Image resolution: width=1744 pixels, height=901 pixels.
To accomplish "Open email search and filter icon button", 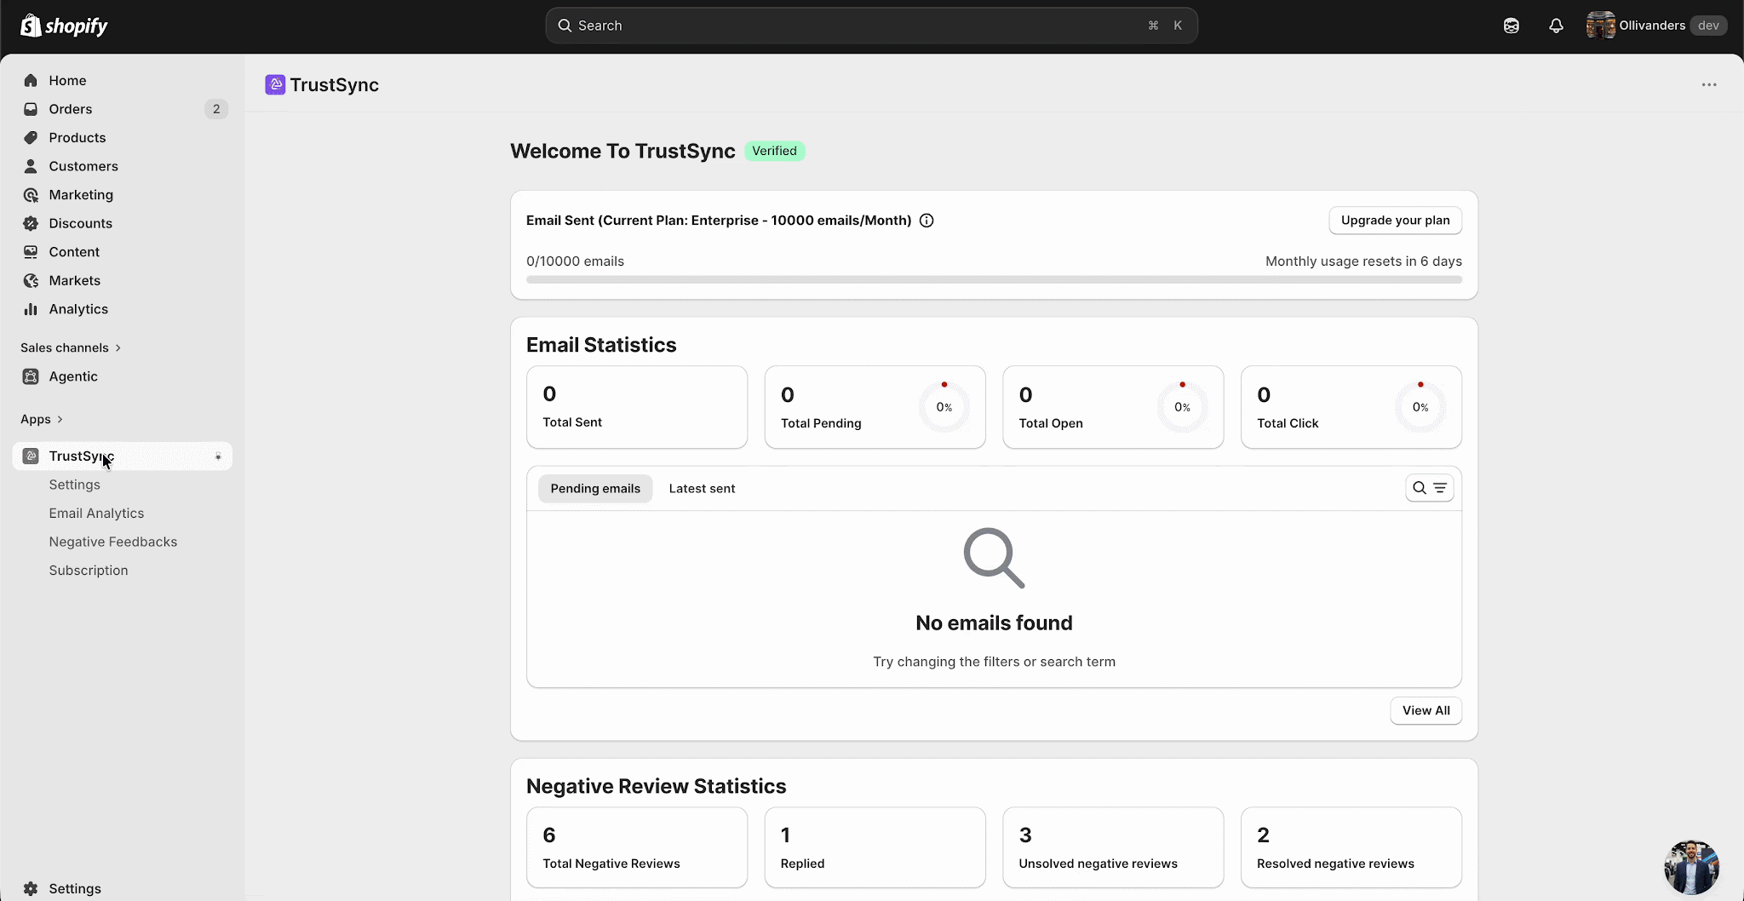I will [x=1429, y=488].
